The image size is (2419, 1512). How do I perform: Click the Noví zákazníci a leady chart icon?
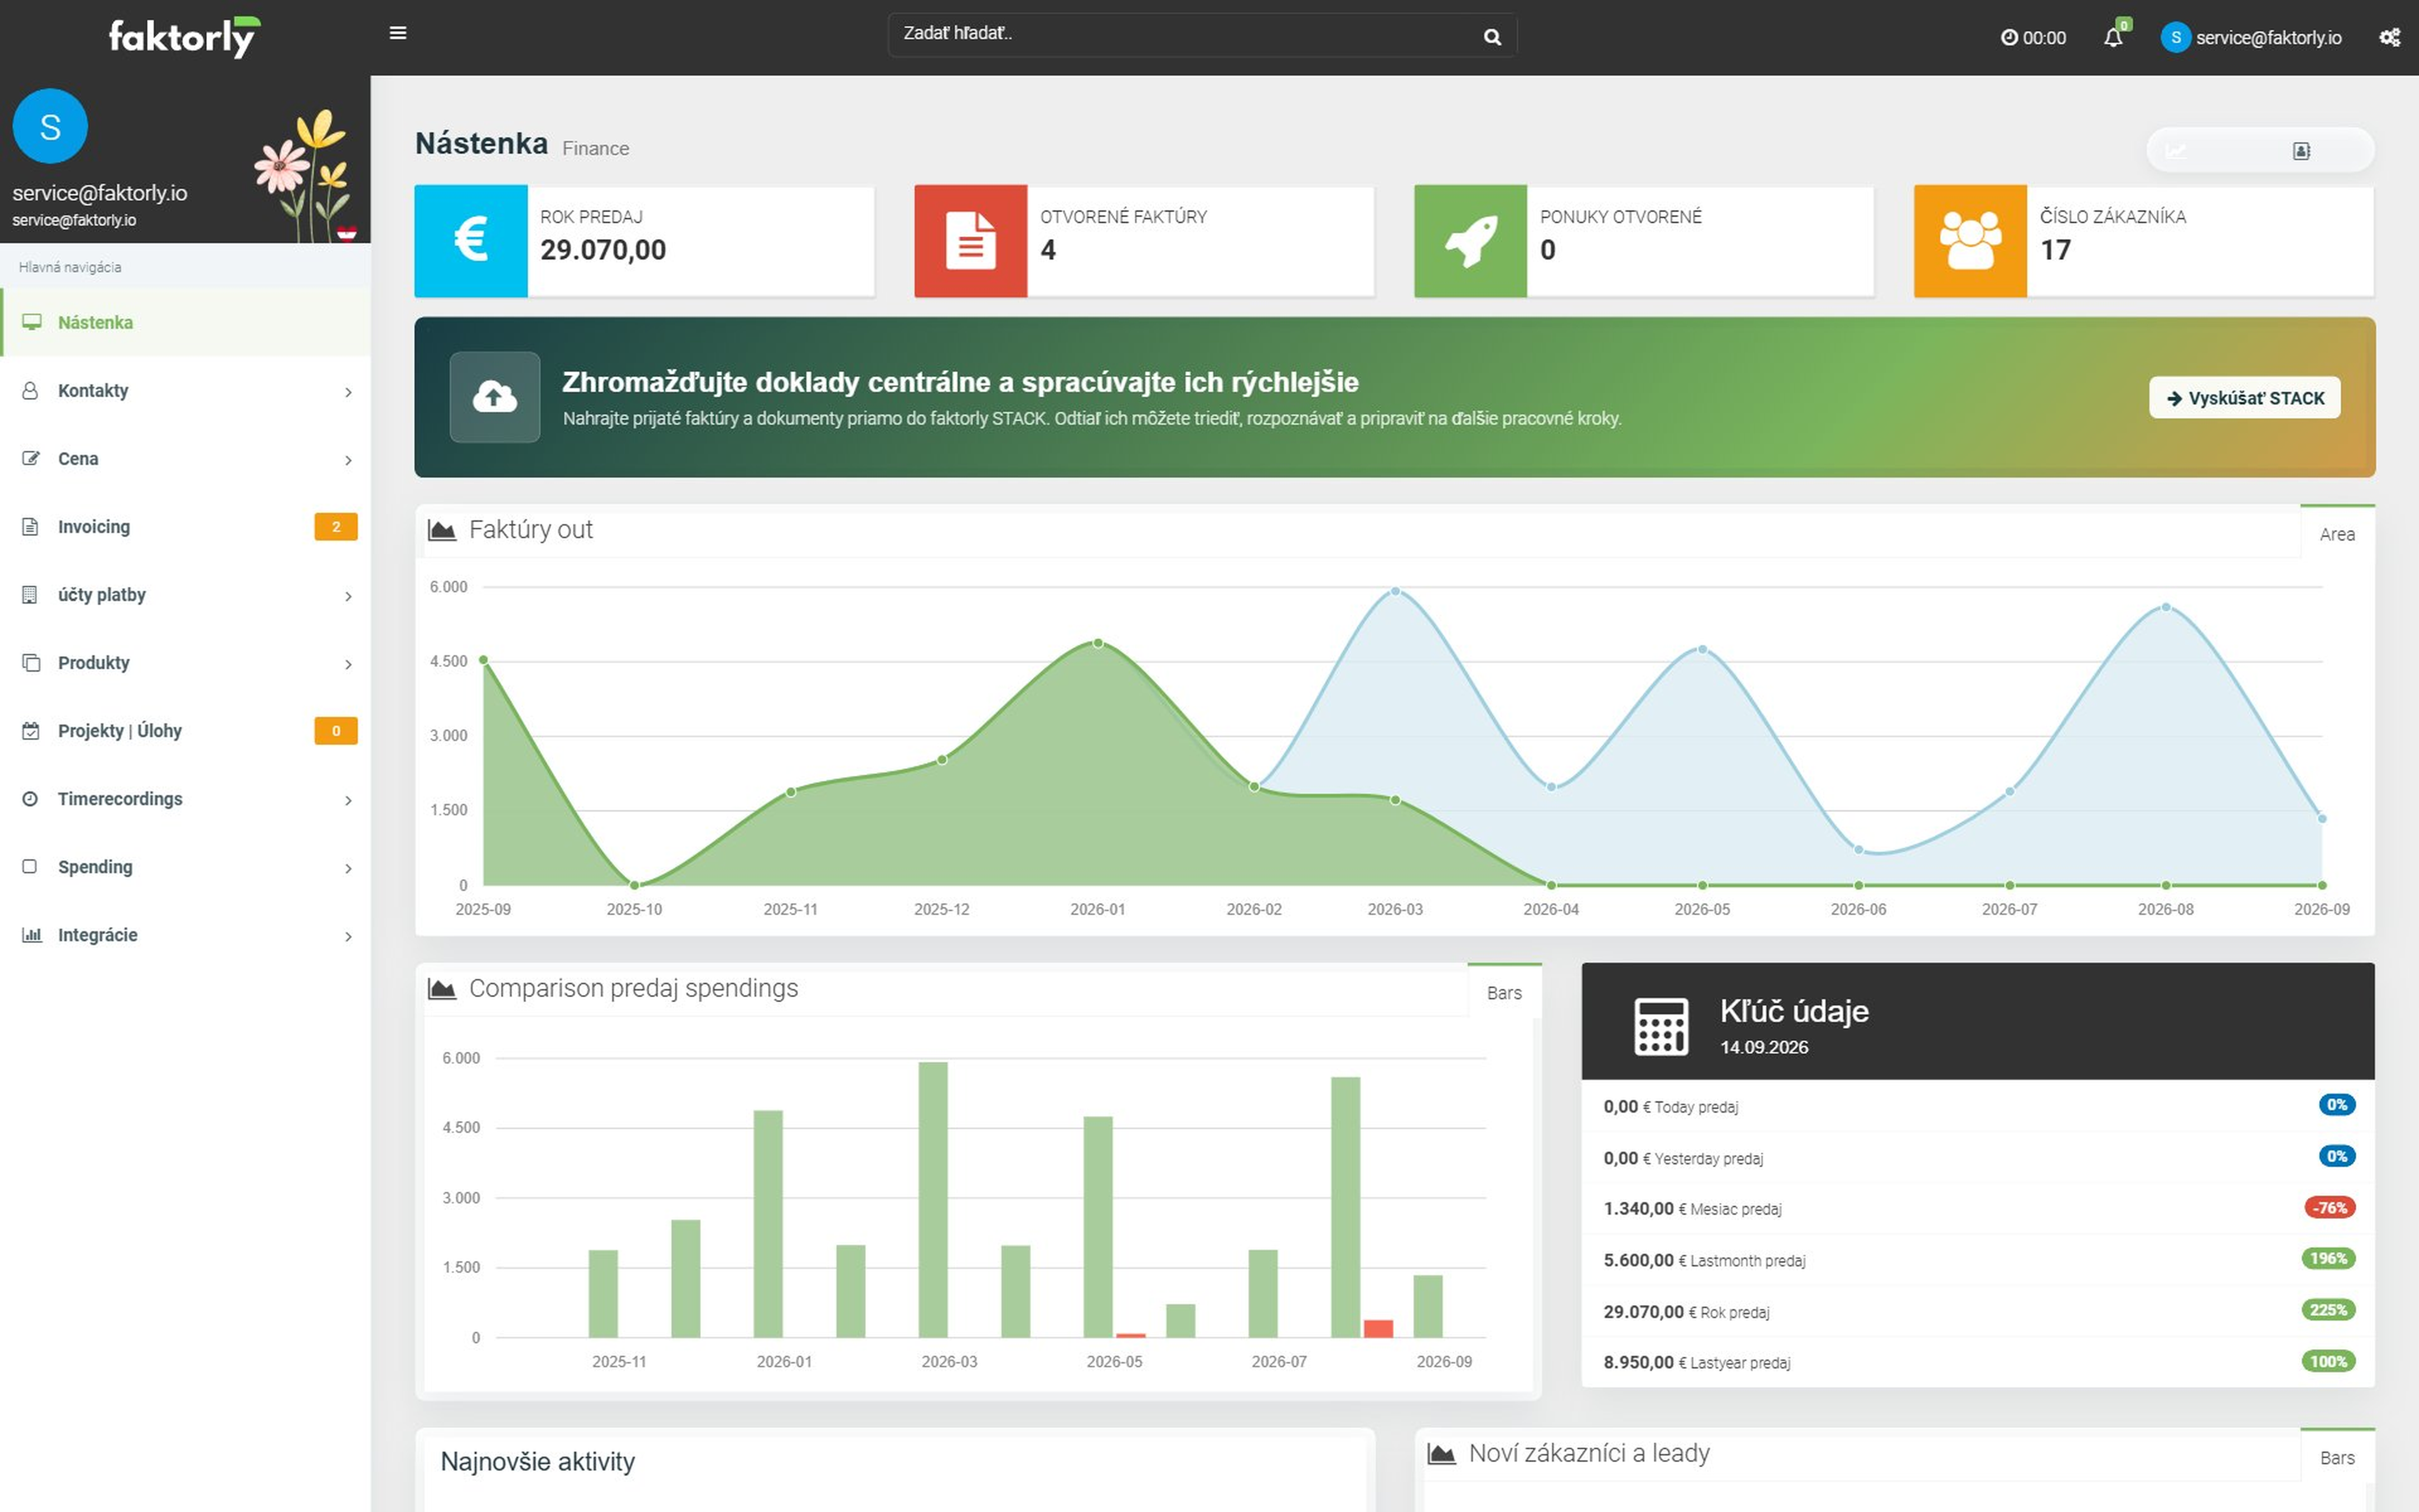pyautogui.click(x=1441, y=1454)
